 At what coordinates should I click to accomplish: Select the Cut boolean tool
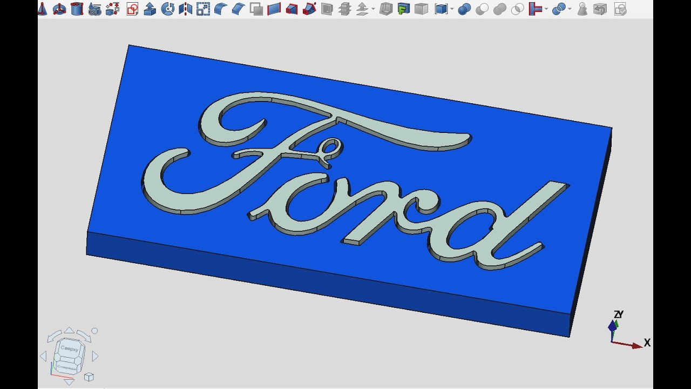[x=482, y=9]
